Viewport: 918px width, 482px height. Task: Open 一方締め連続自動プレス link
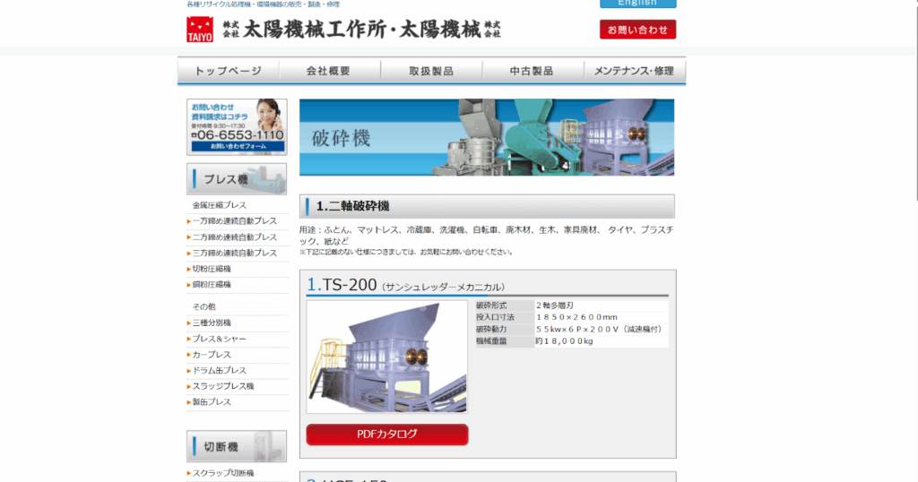(234, 221)
